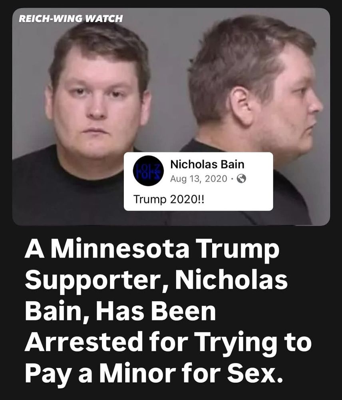The image size is (342, 400).
Task: Click the word "Arrested" in headline
Action: [x=84, y=341]
